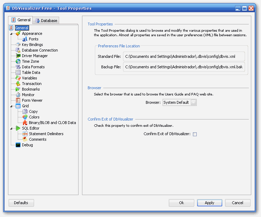Click the Apply button

point(210,203)
